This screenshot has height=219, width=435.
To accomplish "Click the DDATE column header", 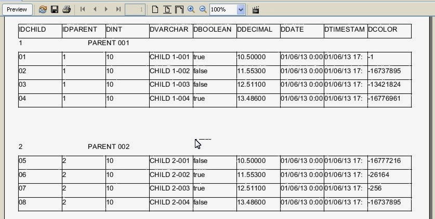I will [302, 31].
